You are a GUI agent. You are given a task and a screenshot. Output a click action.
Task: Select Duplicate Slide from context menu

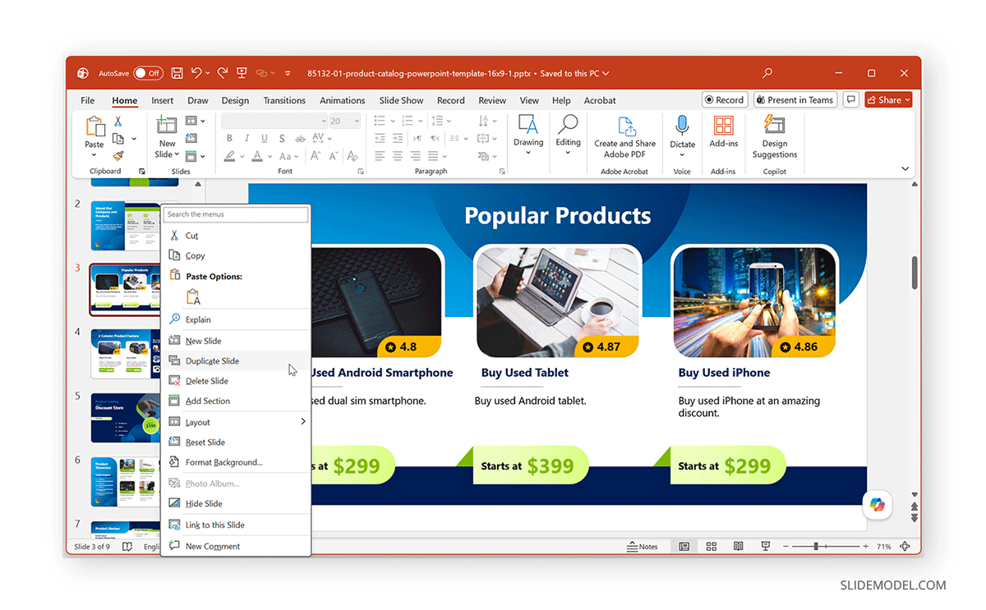pos(236,361)
